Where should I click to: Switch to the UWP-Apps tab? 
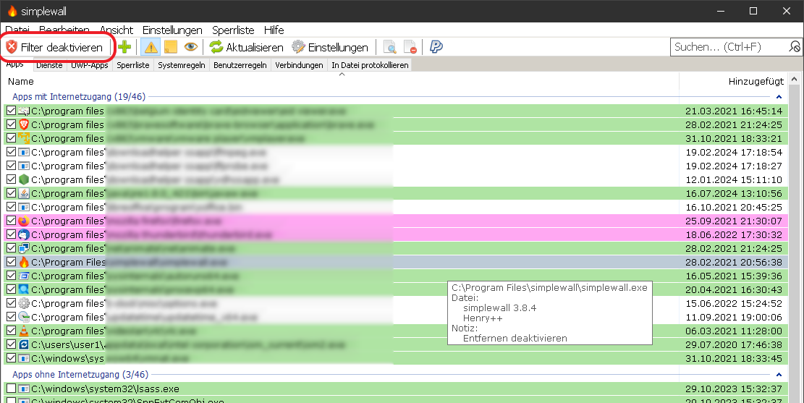[90, 65]
